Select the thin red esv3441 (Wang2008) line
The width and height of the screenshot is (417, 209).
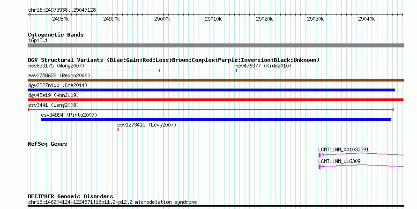point(211,110)
